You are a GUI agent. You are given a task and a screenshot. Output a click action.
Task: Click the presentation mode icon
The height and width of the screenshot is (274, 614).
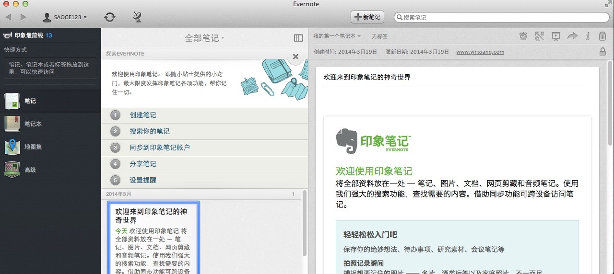(555, 36)
